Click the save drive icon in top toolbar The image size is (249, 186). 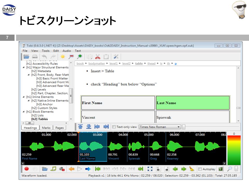[x=34, y=57]
